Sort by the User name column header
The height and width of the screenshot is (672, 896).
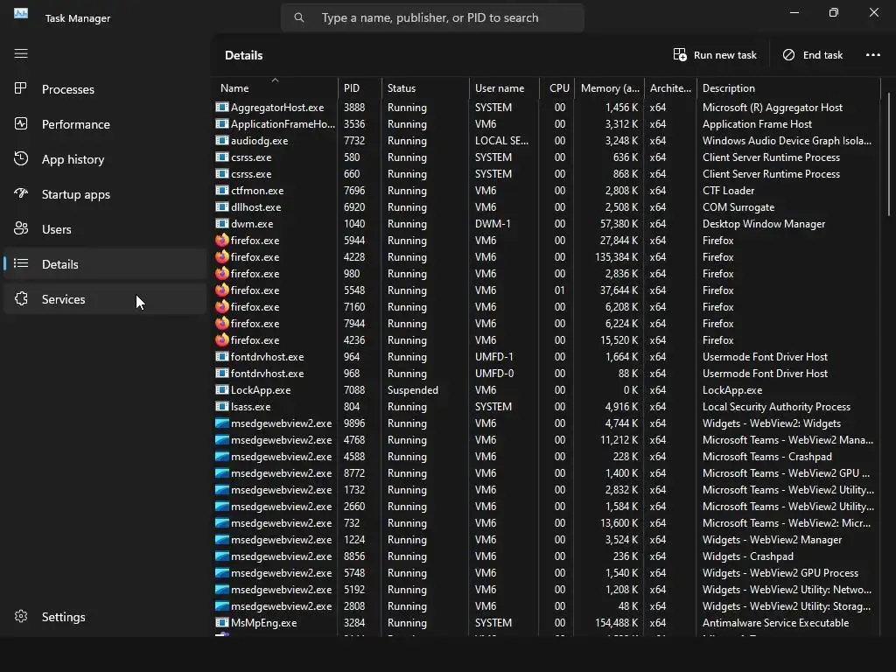point(504,88)
